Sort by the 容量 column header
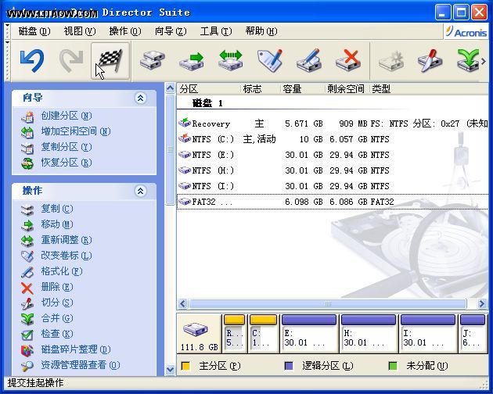 [x=303, y=89]
